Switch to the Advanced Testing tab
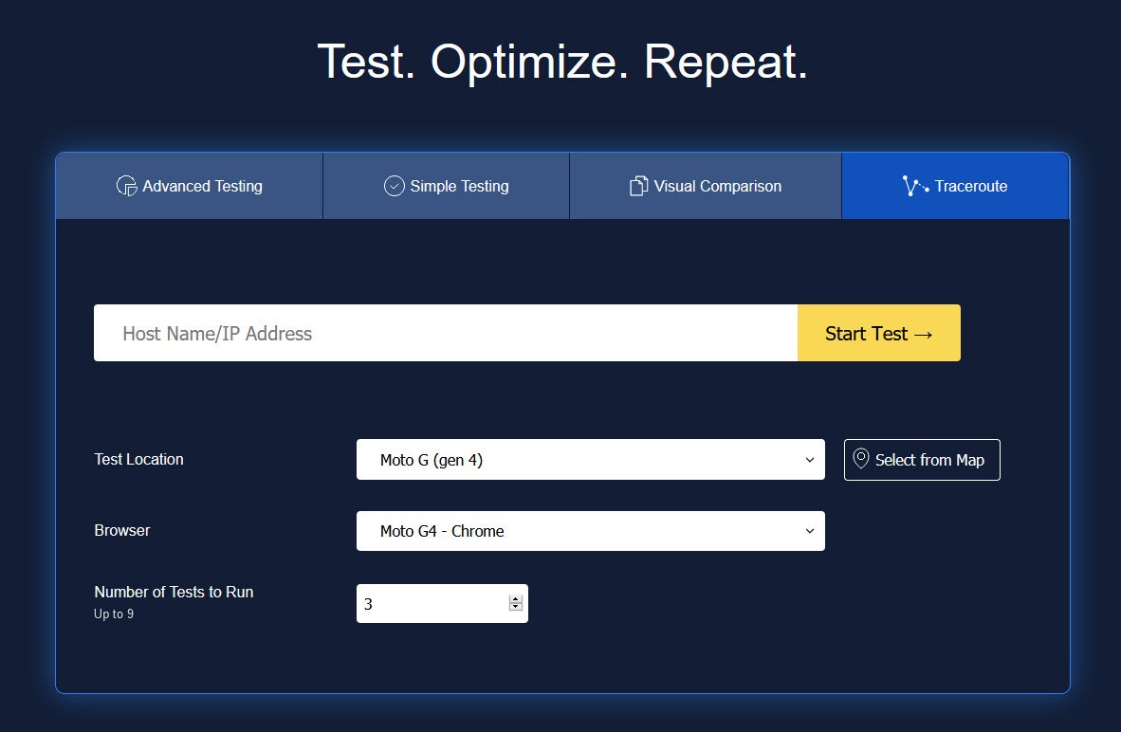The width and height of the screenshot is (1121, 732). (190, 186)
